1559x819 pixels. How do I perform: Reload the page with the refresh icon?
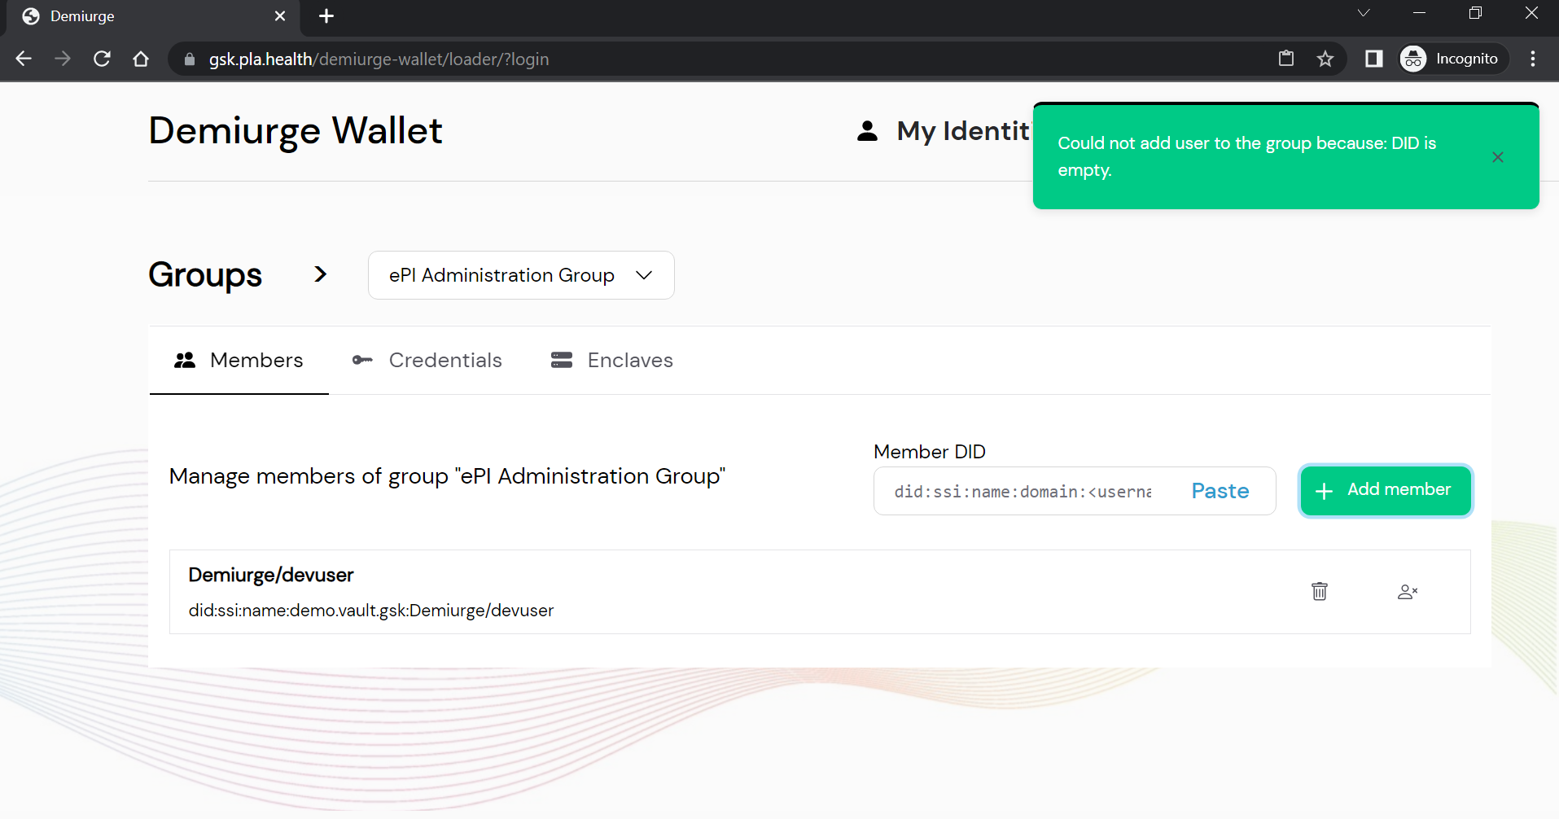[x=101, y=58]
